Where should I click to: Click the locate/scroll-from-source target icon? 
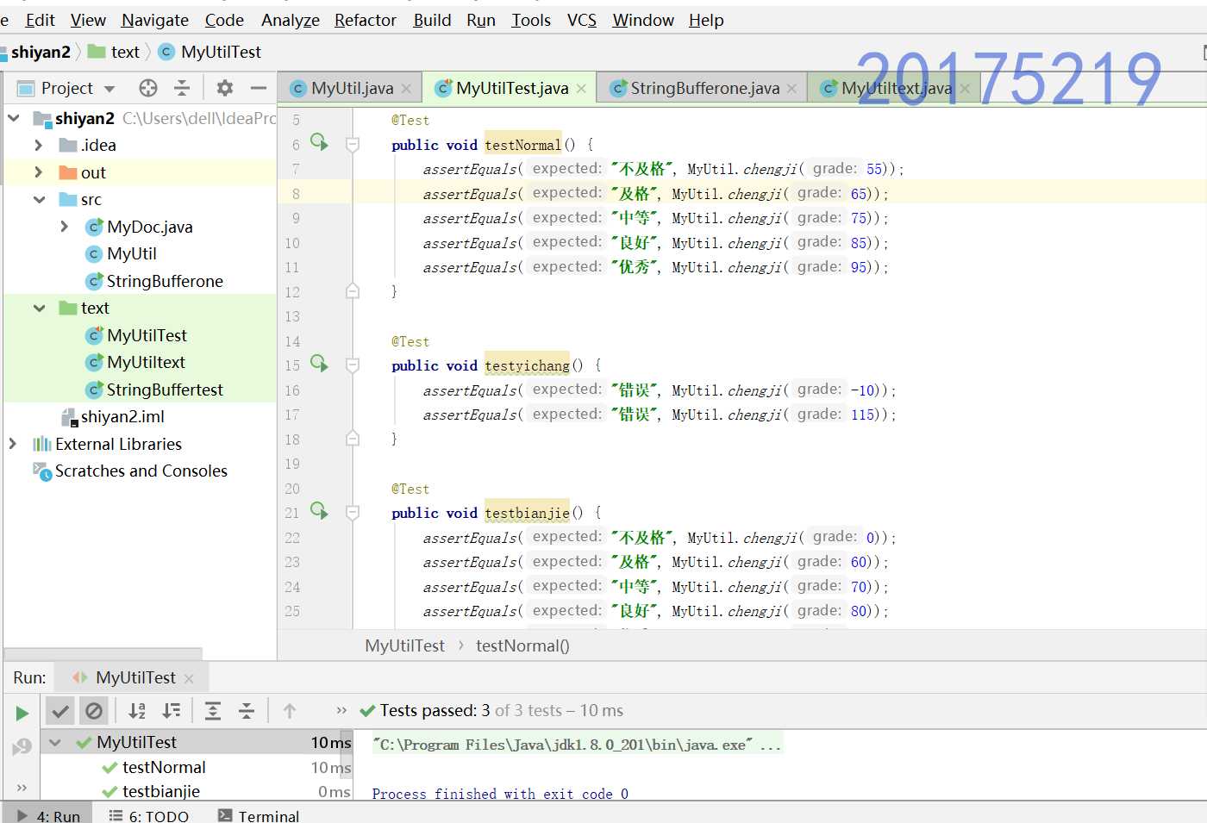(148, 88)
